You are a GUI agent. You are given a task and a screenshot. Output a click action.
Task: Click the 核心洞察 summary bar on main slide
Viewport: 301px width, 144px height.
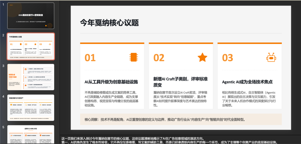181,119
